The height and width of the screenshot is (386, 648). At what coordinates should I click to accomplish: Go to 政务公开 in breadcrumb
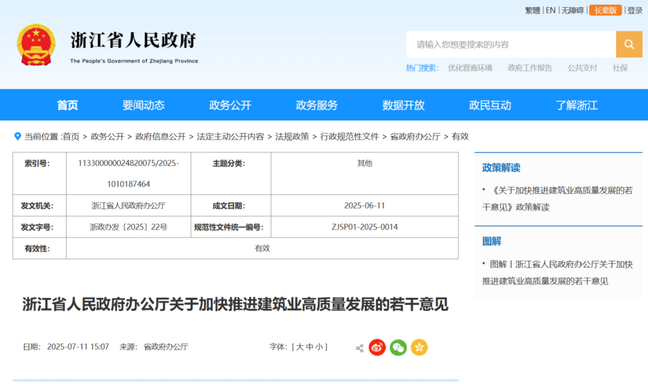pyautogui.click(x=107, y=137)
